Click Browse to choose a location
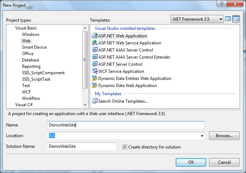Viewport: 246px width, 173px height. coord(224,136)
